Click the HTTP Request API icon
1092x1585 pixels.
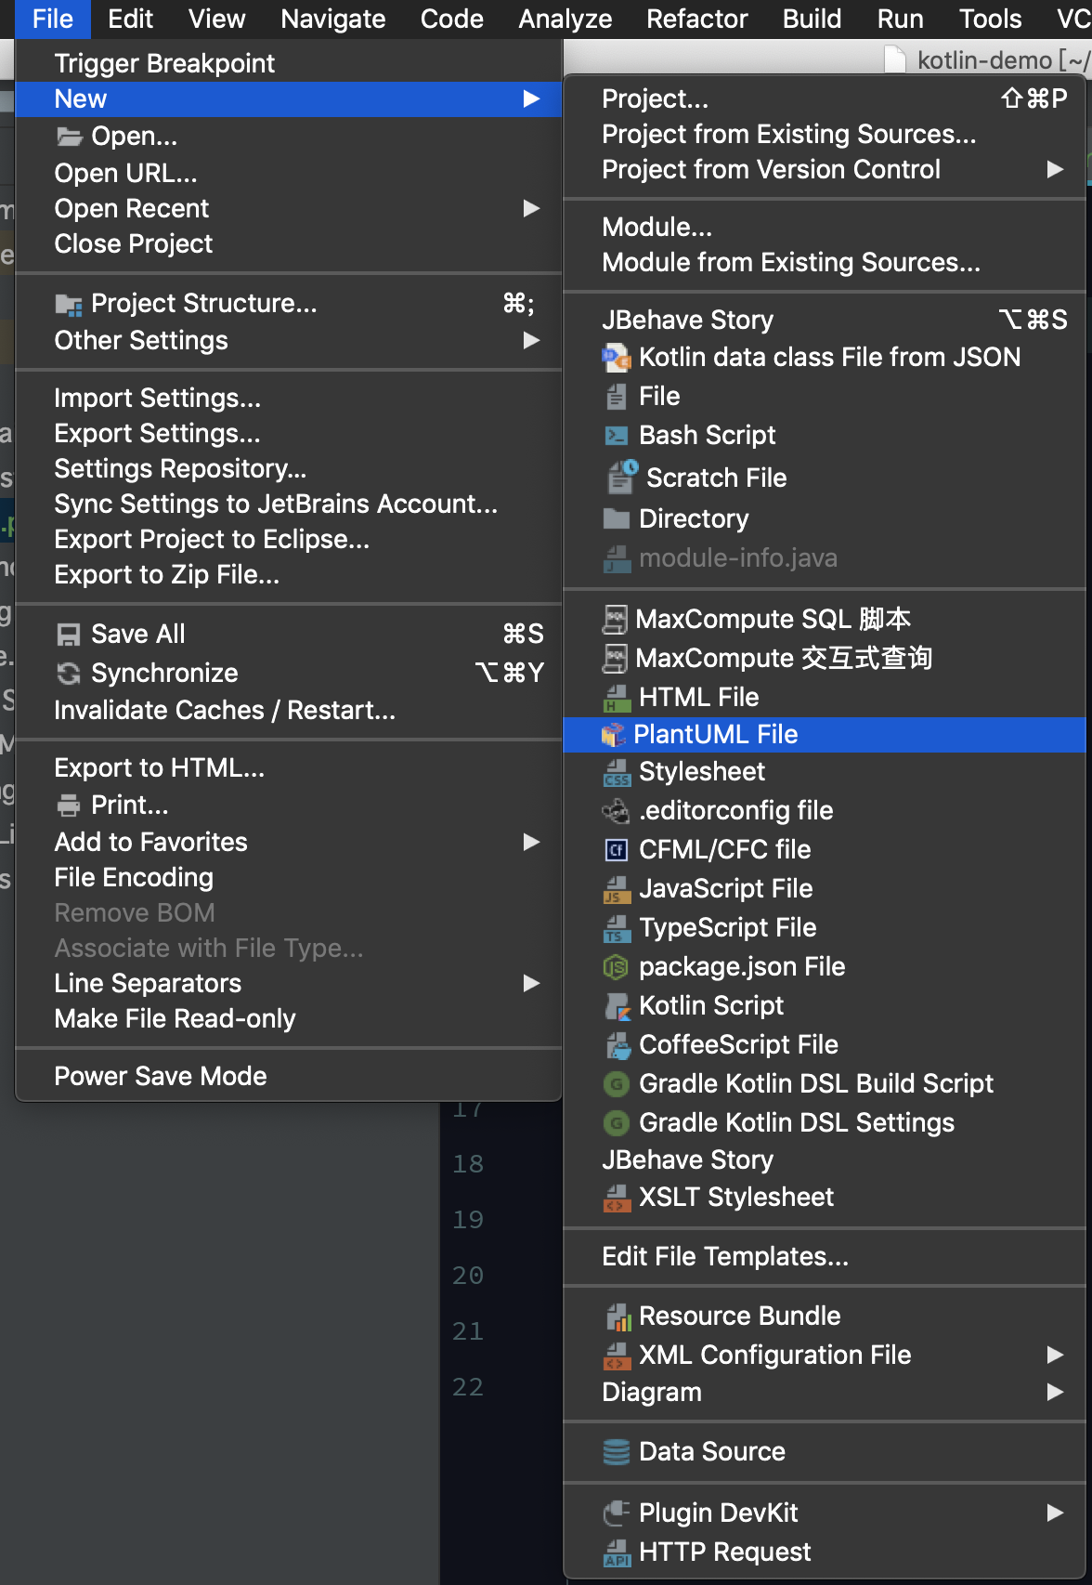pos(617,1552)
